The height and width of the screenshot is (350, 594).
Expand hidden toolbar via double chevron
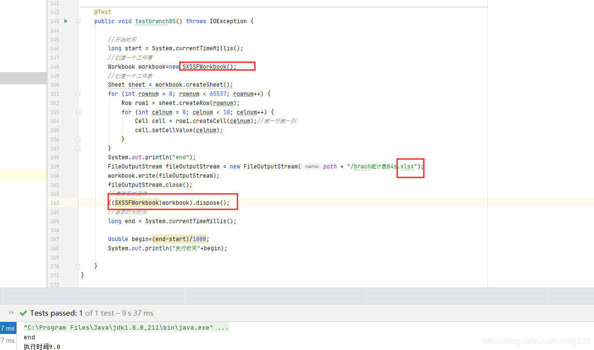click(11, 313)
